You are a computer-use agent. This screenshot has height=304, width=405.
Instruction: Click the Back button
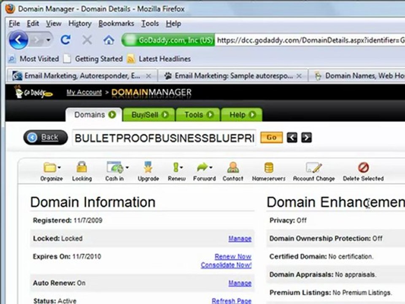[x=46, y=137]
